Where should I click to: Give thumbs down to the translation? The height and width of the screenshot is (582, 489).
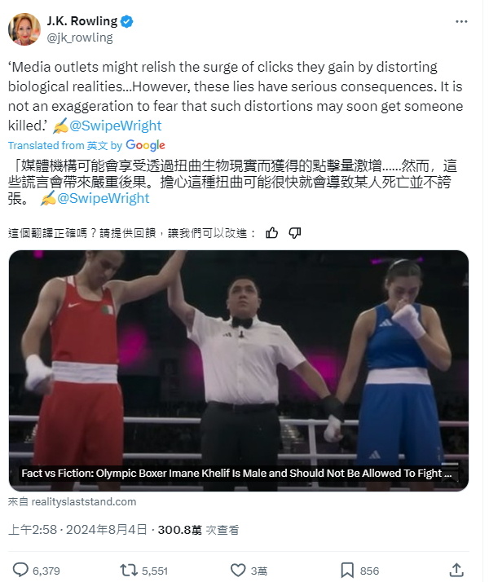(294, 233)
